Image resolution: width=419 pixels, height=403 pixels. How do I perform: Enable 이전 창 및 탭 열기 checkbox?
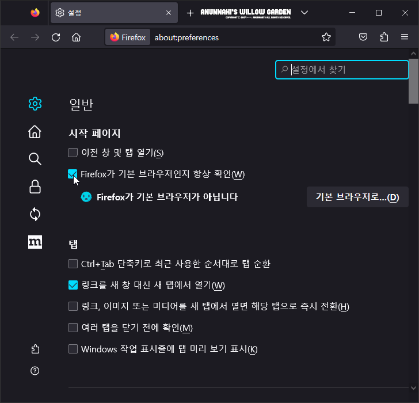click(73, 153)
